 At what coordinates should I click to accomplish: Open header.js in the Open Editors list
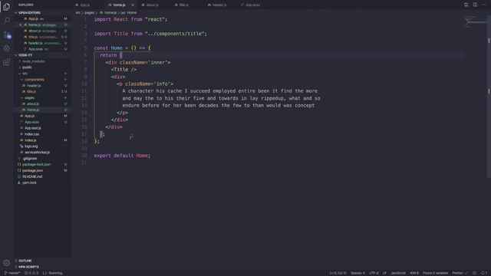tap(42, 43)
